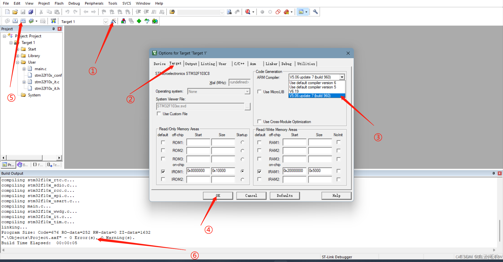
Task: Rebuild all target files icon
Action: (x=23, y=21)
